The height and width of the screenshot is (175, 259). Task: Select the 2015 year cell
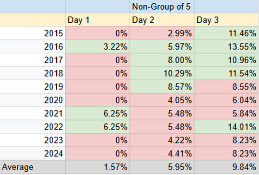[33, 33]
